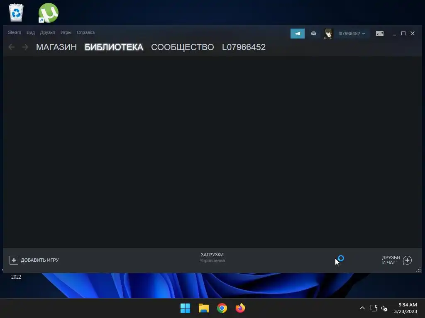Open the clock and date panel

coord(405,308)
